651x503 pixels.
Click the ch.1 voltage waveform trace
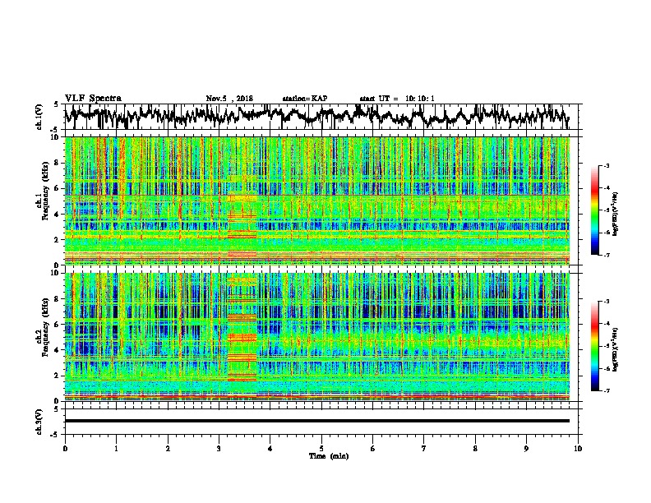tap(317, 116)
